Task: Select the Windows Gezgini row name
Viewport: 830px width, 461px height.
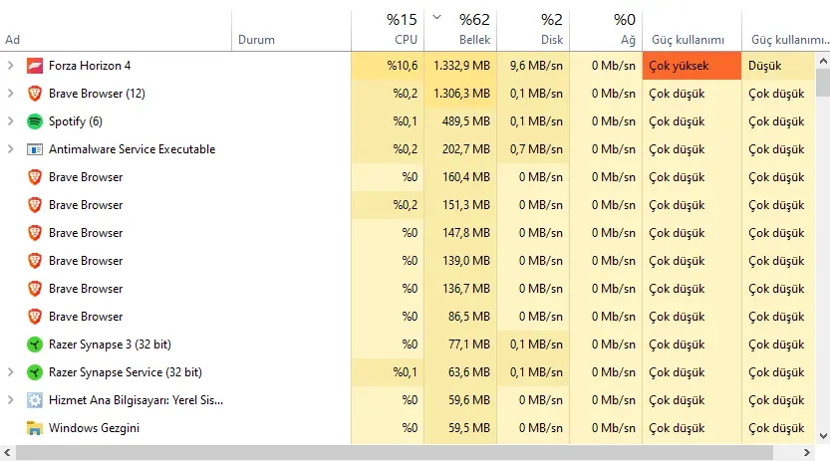Action: [94, 428]
